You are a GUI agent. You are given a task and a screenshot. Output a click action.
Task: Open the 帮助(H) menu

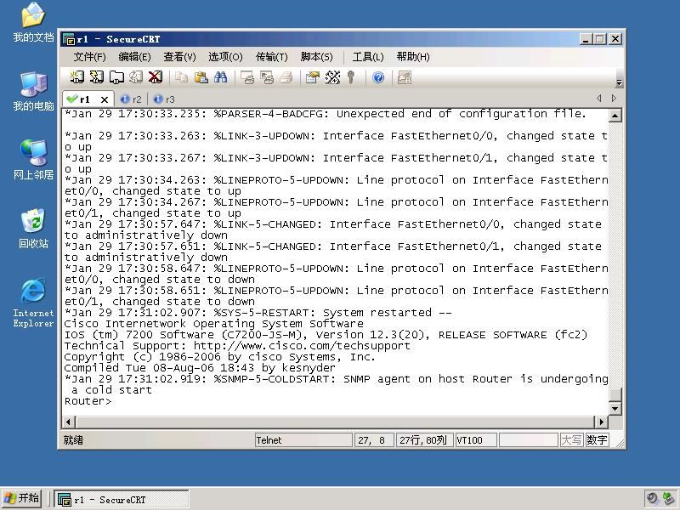[413, 57]
